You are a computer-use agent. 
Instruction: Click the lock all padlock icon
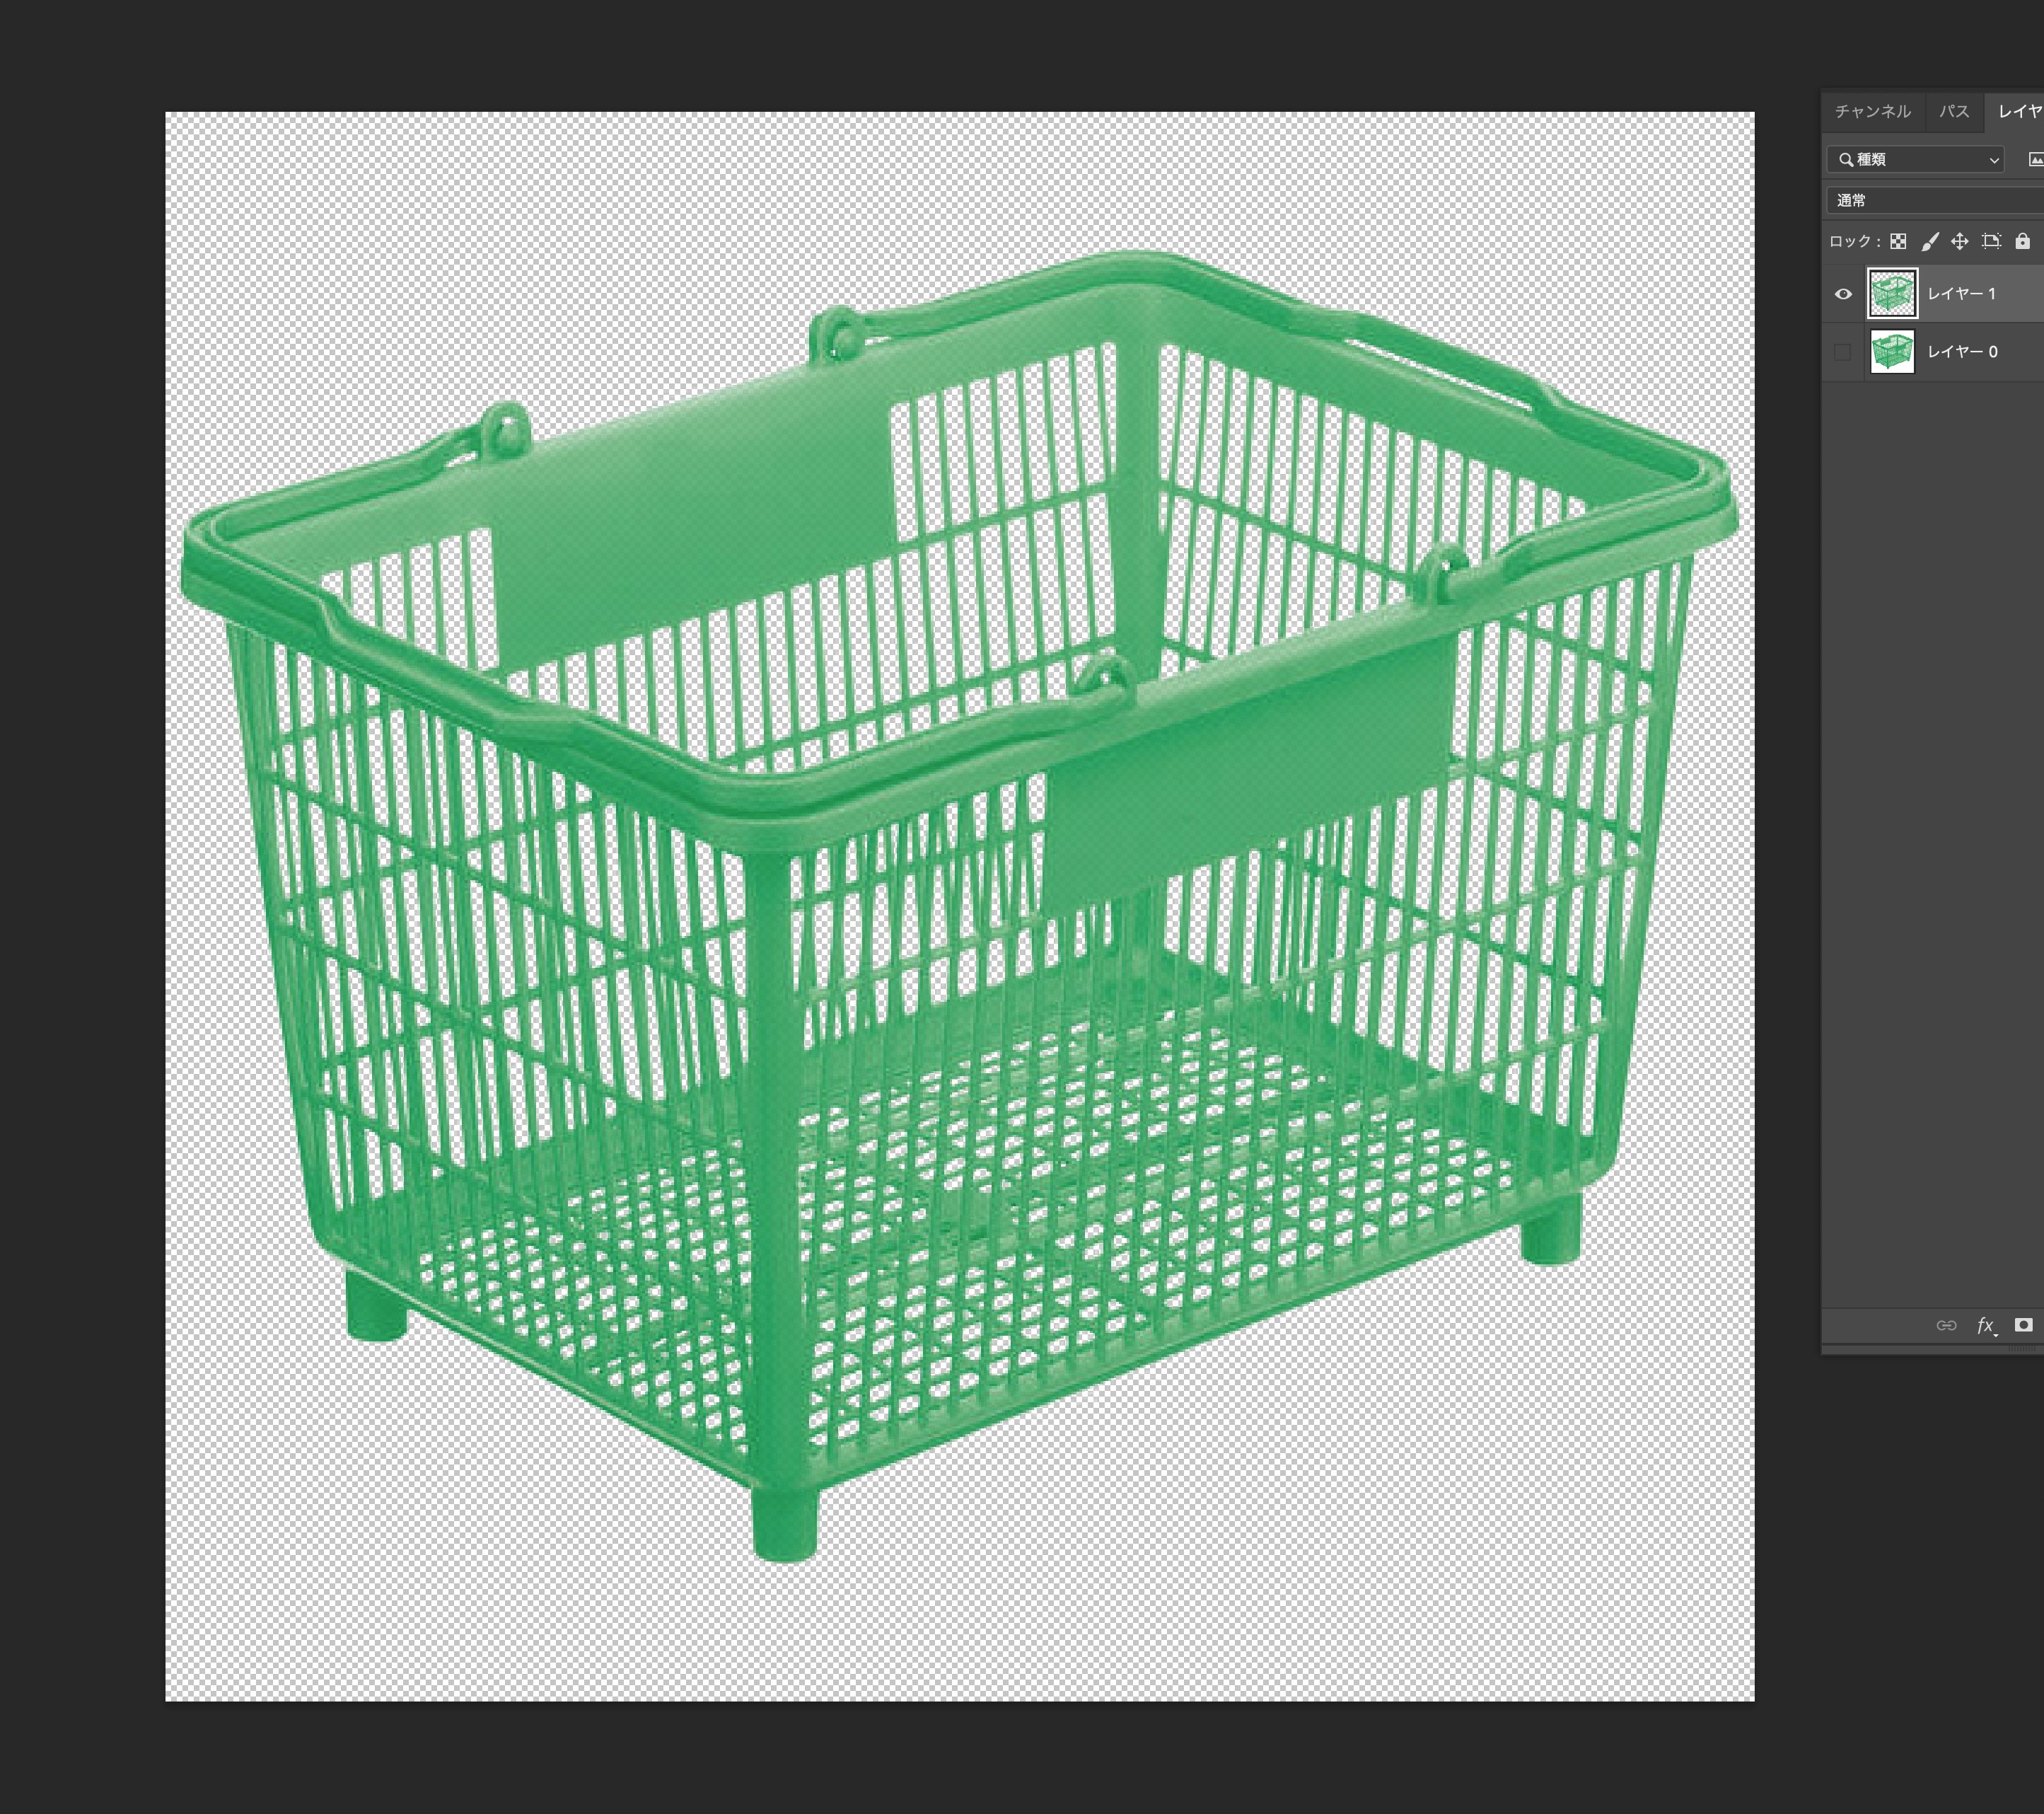click(x=2022, y=241)
